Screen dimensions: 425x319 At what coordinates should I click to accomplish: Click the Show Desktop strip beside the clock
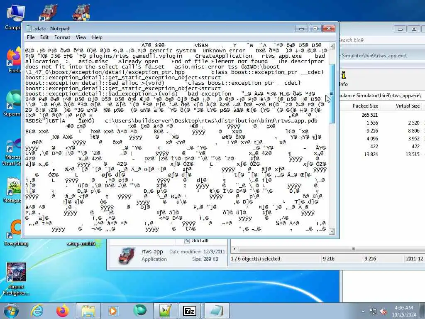pyautogui.click(x=423, y=311)
